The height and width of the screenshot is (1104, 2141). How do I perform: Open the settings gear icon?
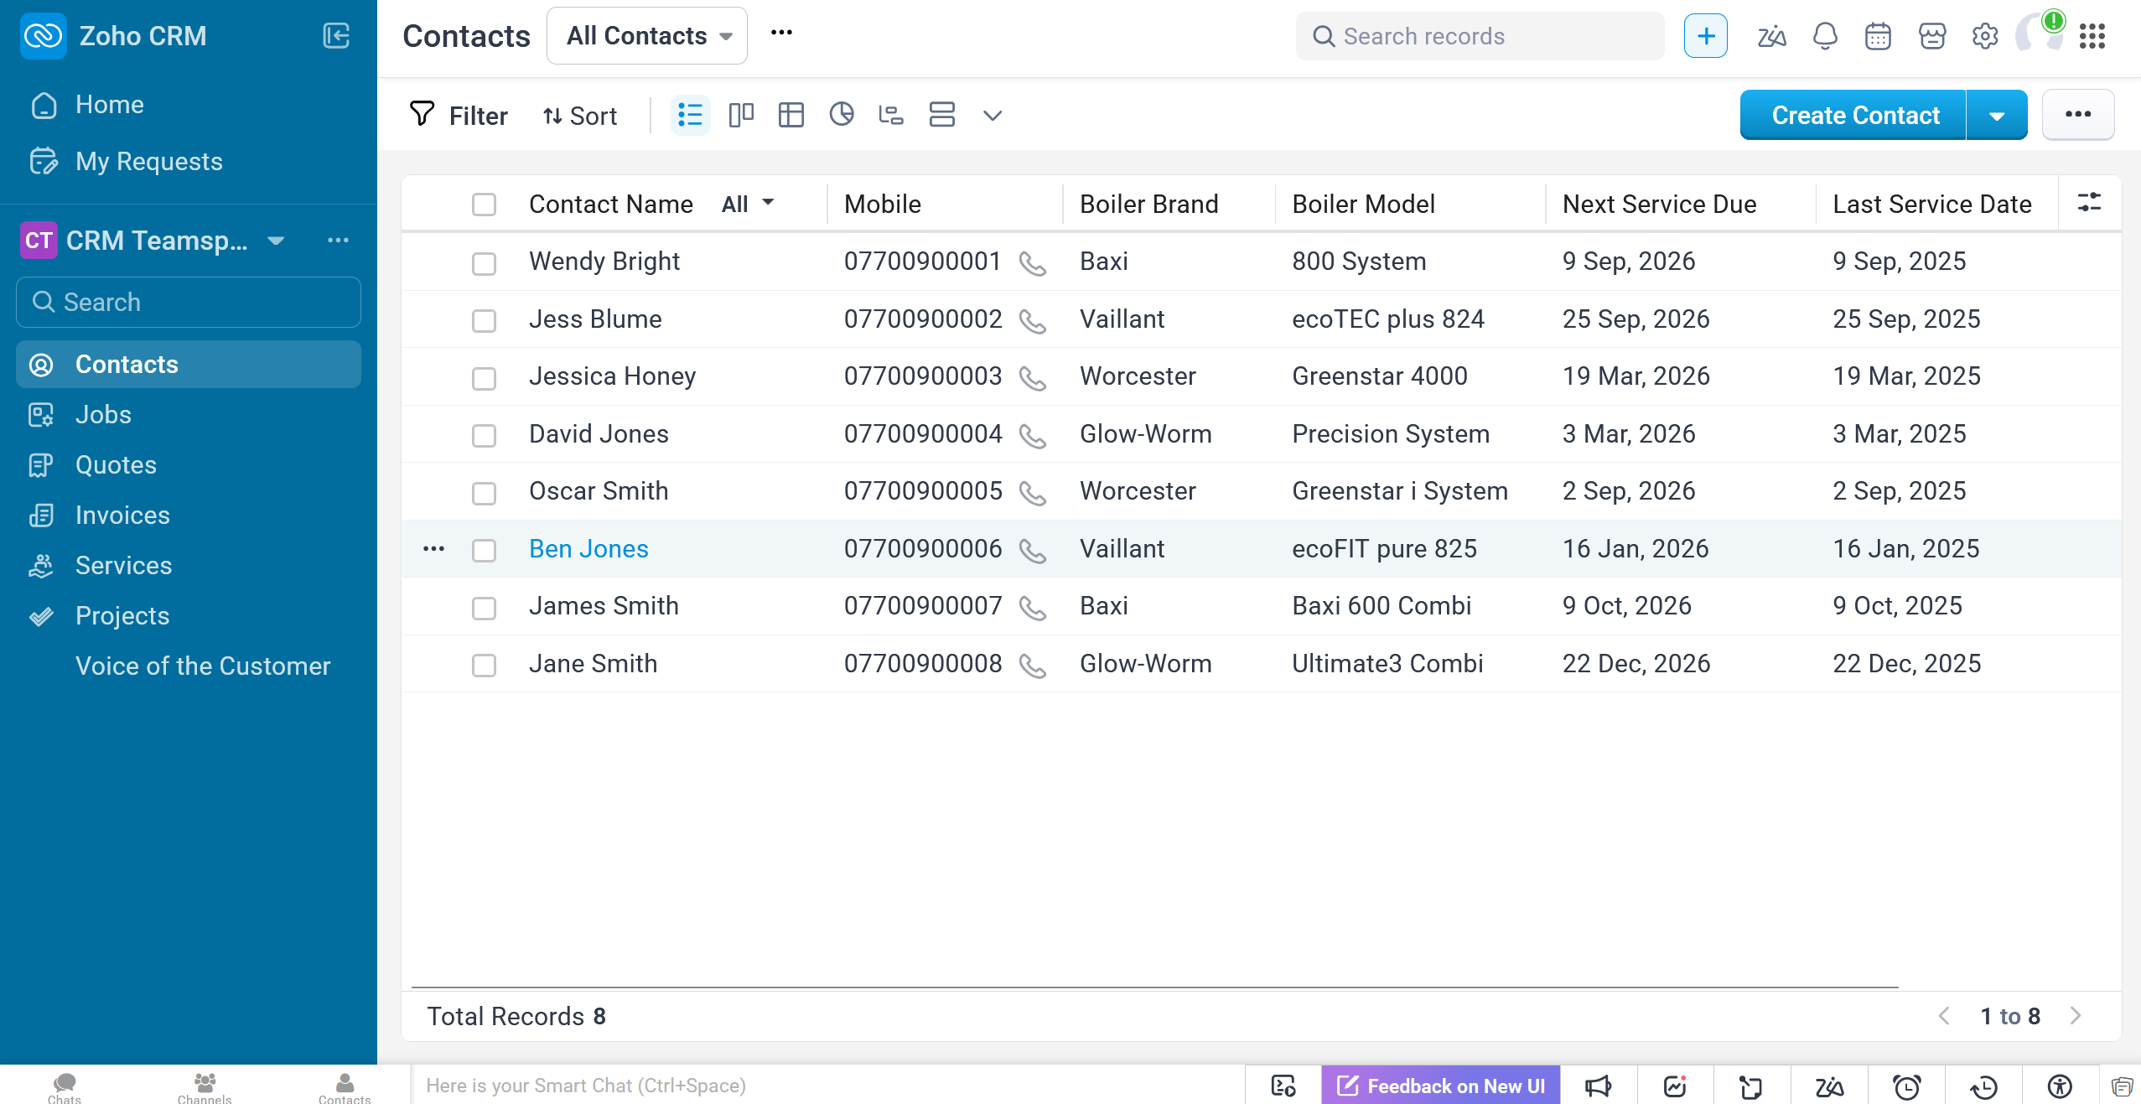pos(1984,36)
